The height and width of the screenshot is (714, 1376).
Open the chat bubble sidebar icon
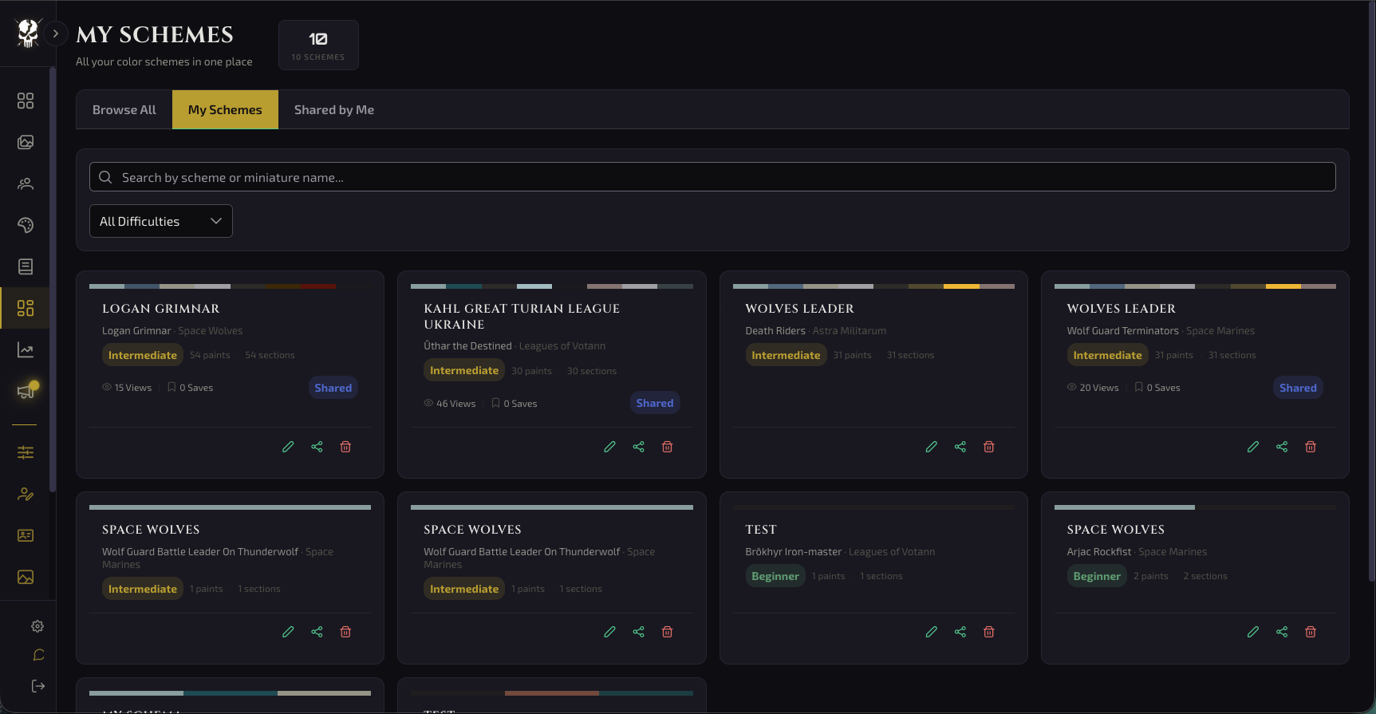pyautogui.click(x=38, y=655)
